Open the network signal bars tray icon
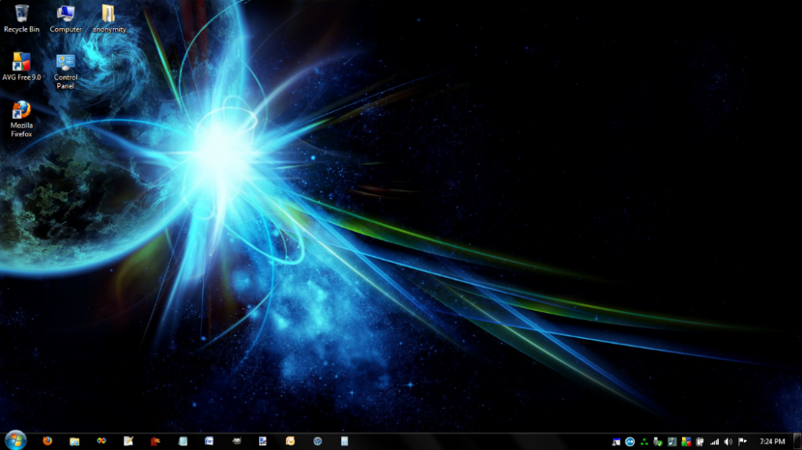The width and height of the screenshot is (802, 450). (x=714, y=441)
